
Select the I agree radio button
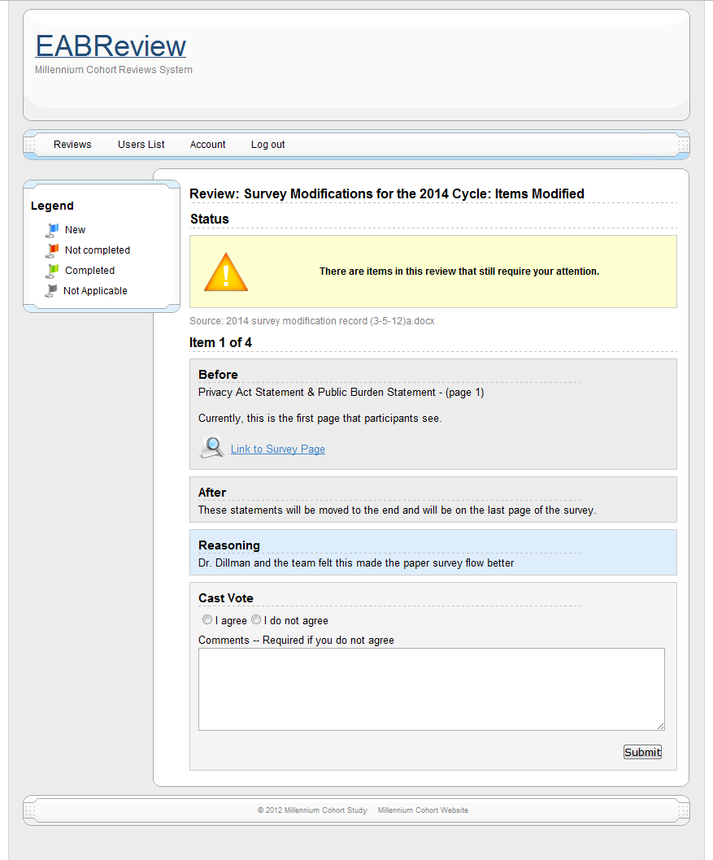point(207,619)
